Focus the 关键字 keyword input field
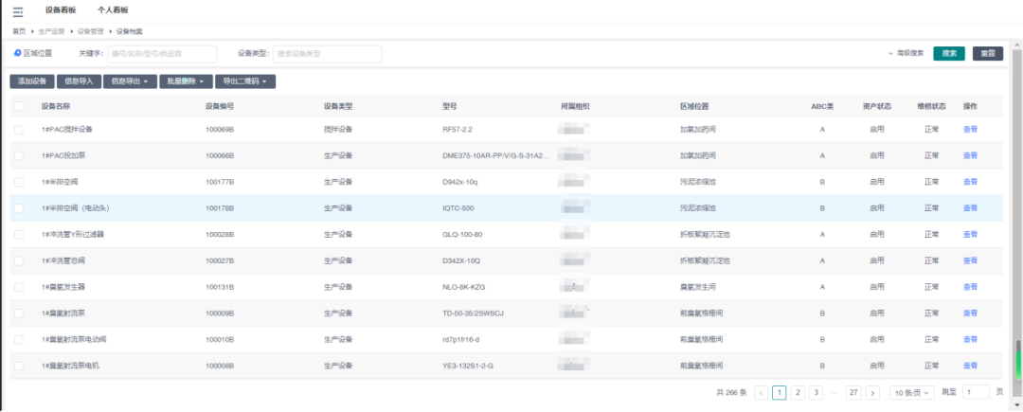Viewport: 1023px width, 412px height. [162, 54]
